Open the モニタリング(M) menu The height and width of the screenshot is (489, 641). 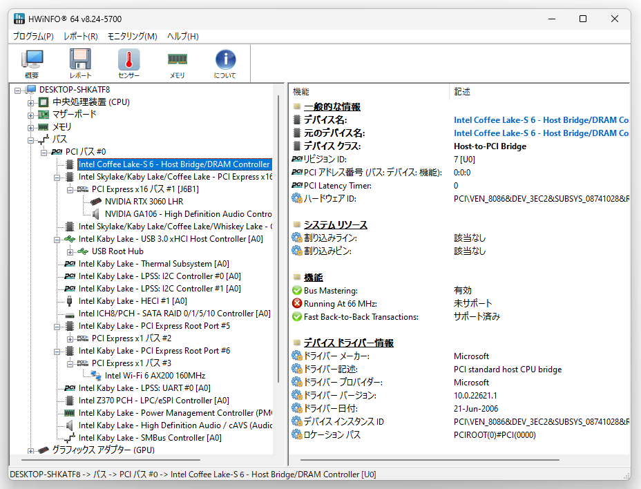(133, 37)
